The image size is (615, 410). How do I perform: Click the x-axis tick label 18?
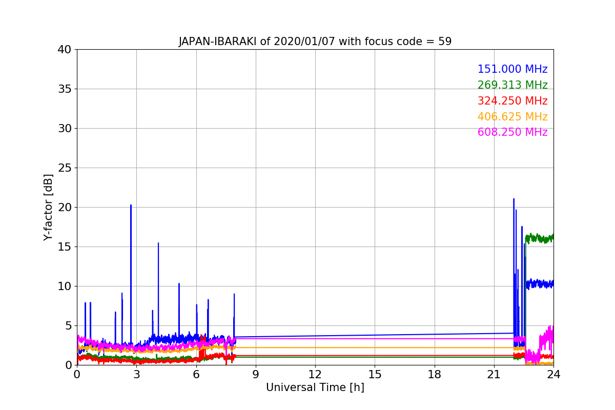tap(435, 374)
